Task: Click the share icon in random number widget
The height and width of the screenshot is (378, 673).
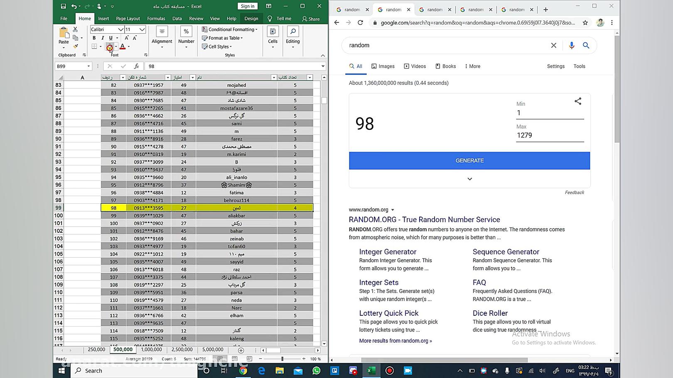Action: (x=577, y=101)
